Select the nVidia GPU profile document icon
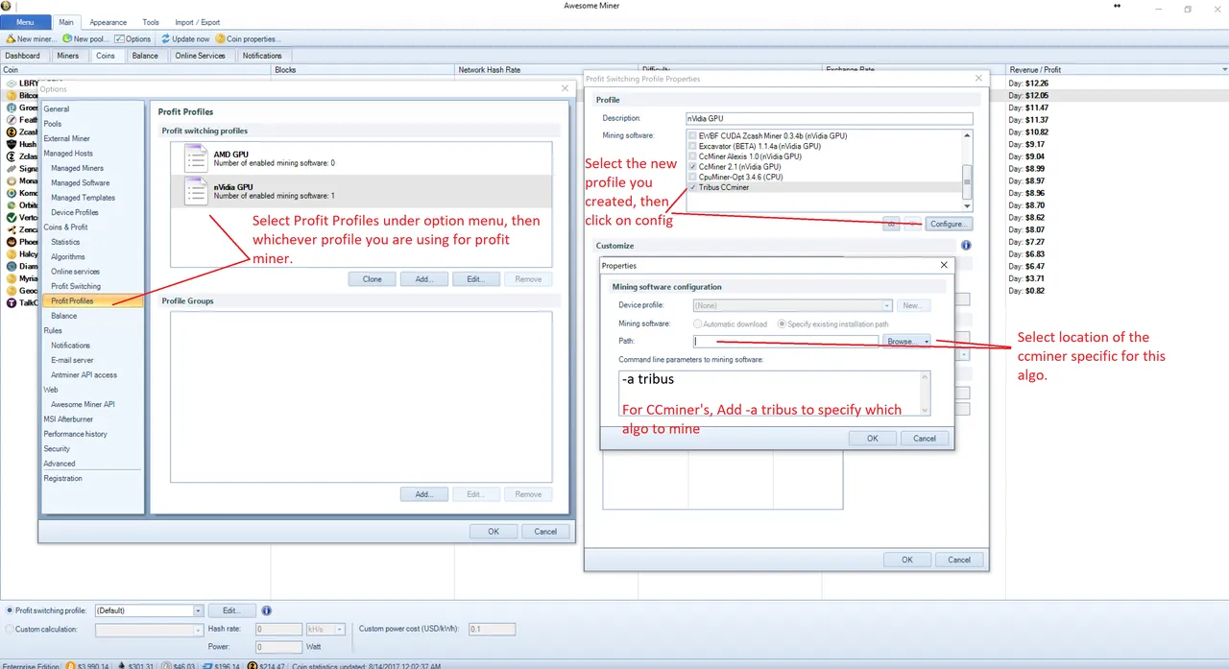The image size is (1229, 669). pyautogui.click(x=196, y=190)
